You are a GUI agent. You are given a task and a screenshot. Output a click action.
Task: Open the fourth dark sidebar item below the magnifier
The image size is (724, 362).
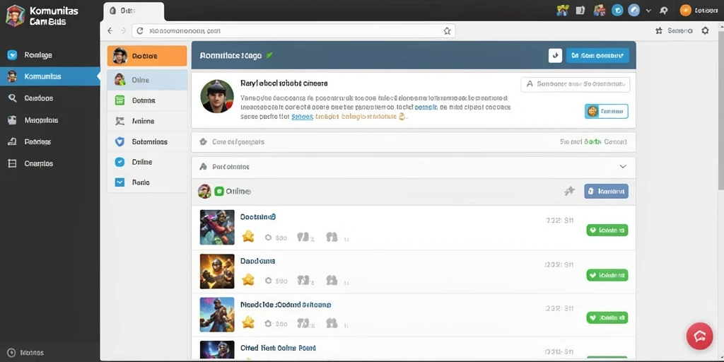click(50, 120)
